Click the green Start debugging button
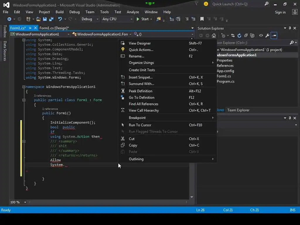 click(142, 19)
